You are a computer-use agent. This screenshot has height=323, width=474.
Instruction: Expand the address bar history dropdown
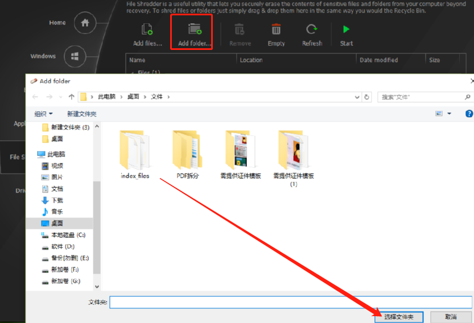(357, 97)
